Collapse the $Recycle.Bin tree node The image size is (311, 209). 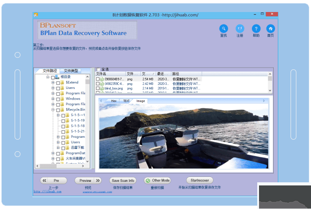coord(52,109)
